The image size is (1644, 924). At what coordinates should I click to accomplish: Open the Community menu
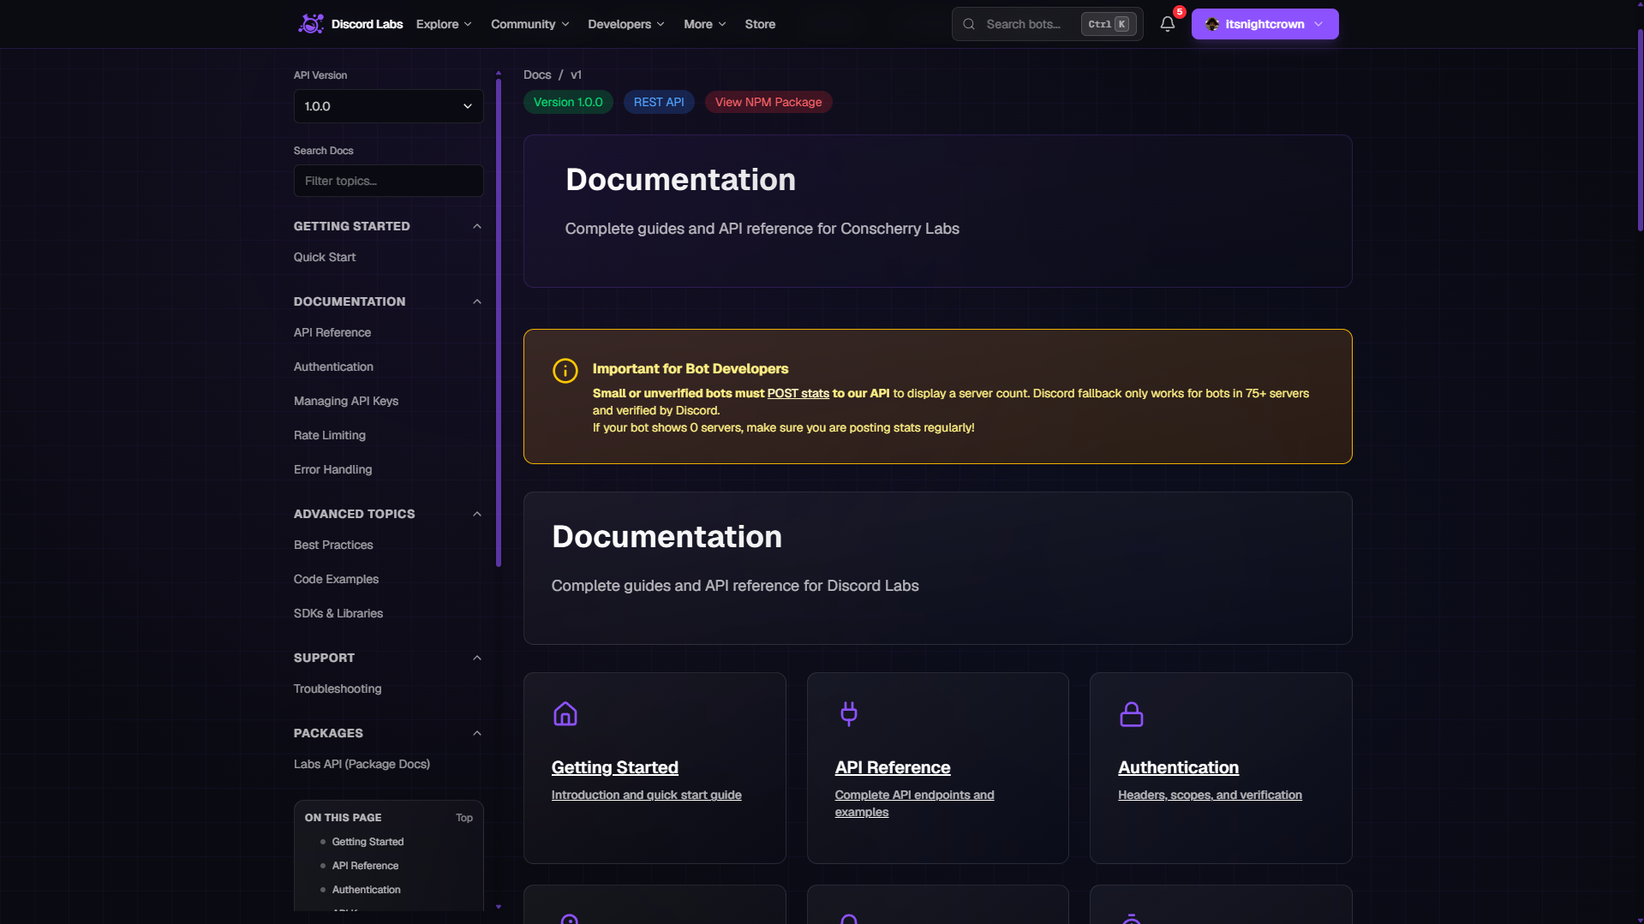529,24
